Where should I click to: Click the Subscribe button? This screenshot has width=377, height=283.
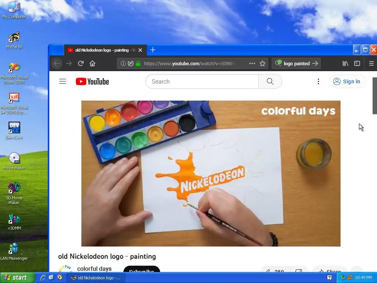point(142,269)
